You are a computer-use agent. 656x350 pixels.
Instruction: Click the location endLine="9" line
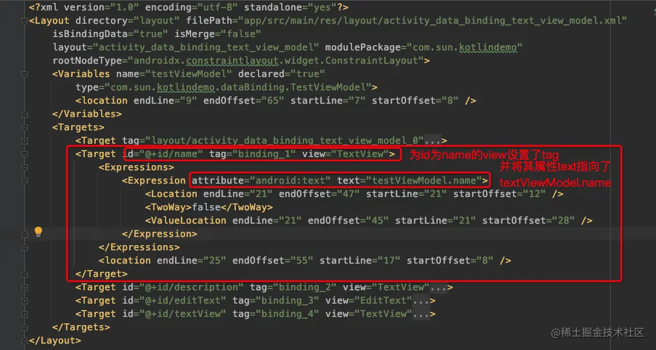[x=276, y=100]
